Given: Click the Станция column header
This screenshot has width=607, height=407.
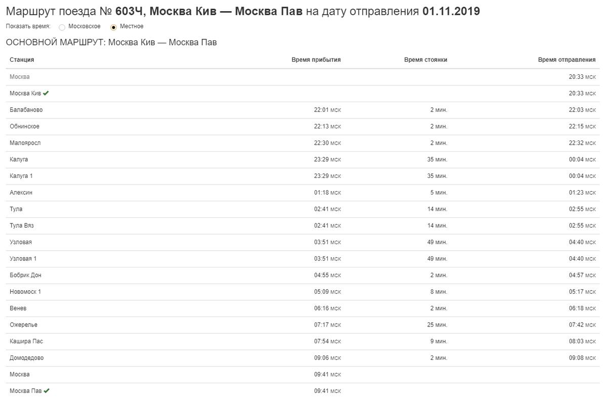Looking at the screenshot, I should coord(22,60).
